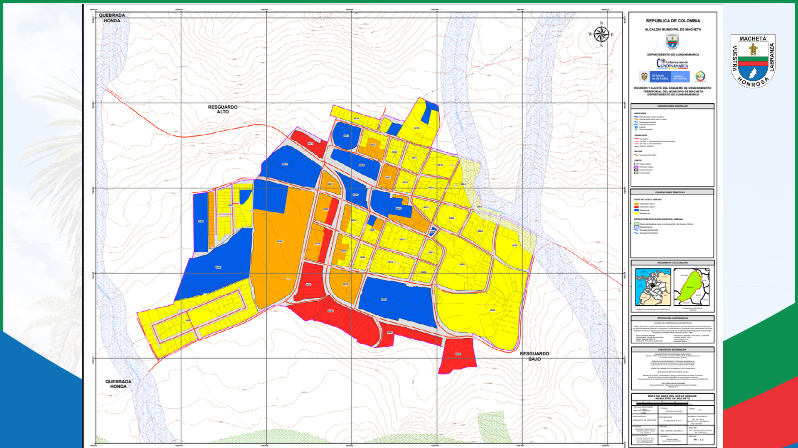Click the top-left Quebrada Honda label

tap(112, 18)
